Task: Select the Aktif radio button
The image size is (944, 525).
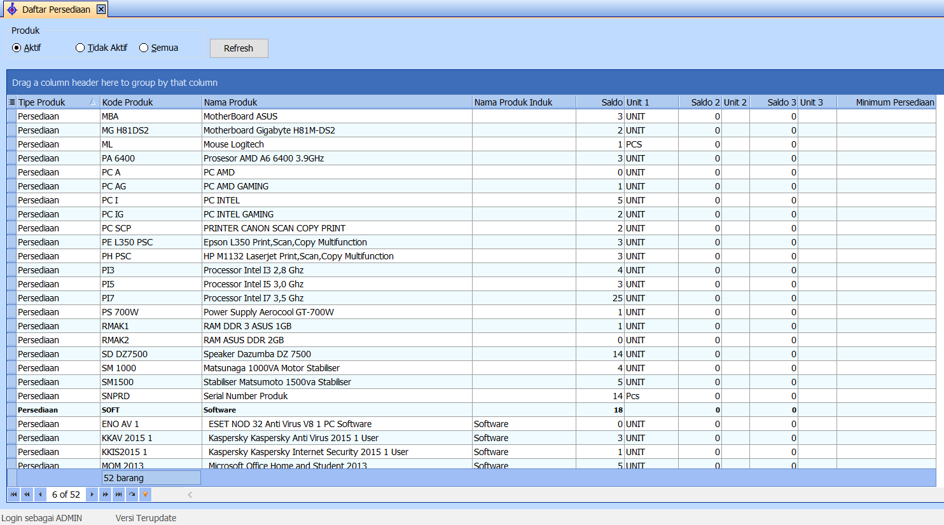Action: (17, 48)
